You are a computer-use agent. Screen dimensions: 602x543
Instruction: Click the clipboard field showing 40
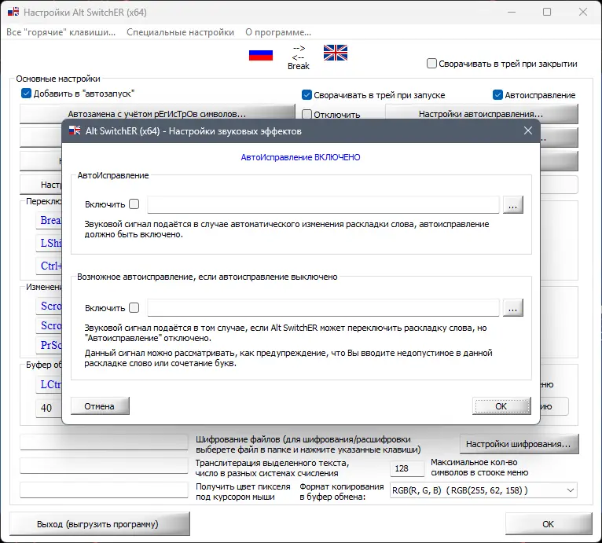point(49,408)
